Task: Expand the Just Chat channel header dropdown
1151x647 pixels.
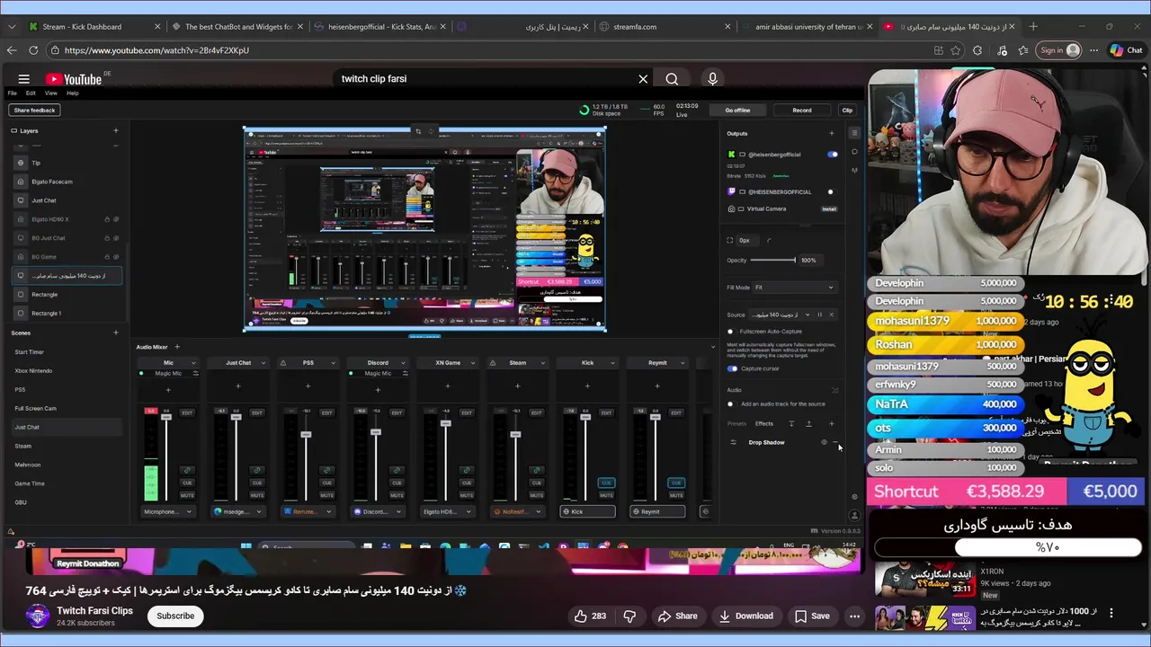Action: (x=264, y=363)
